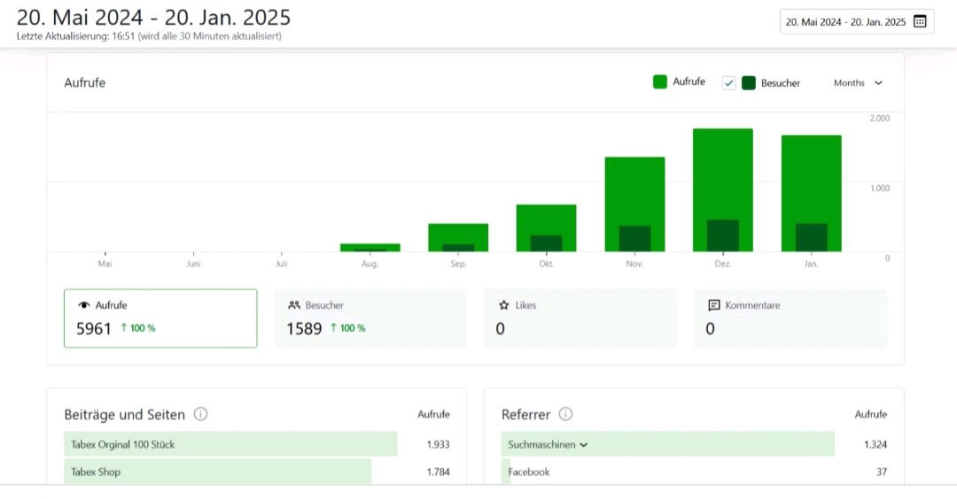957x499 pixels.
Task: Switch to the Kommentare stats tab
Action: (790, 319)
